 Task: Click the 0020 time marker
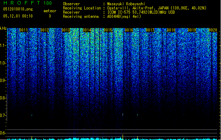[213, 30]
